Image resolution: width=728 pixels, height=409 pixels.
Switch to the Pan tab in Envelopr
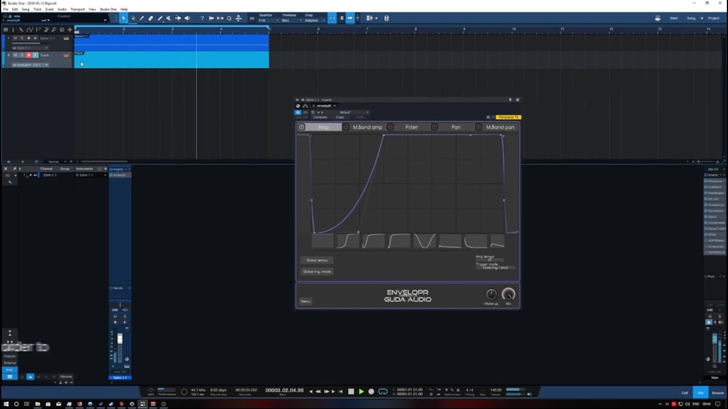point(456,127)
